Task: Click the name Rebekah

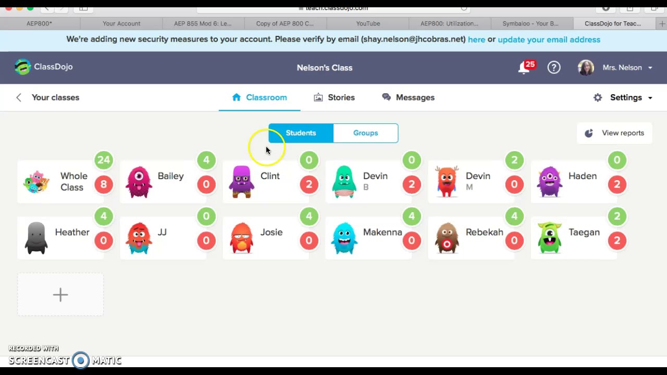Action: point(485,232)
